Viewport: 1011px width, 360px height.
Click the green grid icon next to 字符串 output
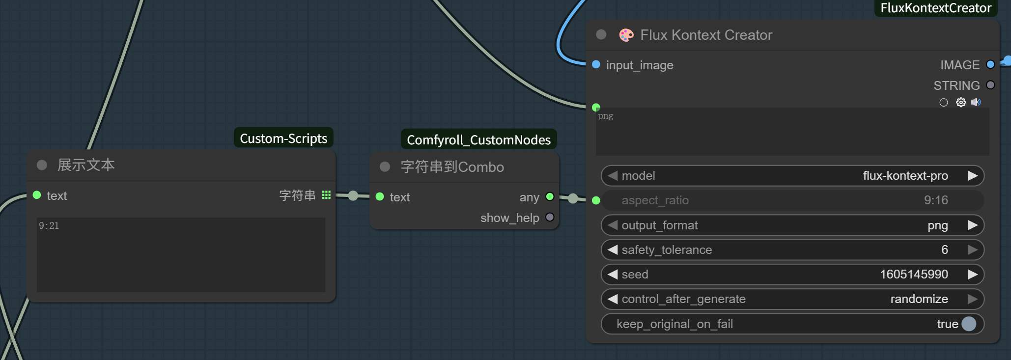pos(326,195)
